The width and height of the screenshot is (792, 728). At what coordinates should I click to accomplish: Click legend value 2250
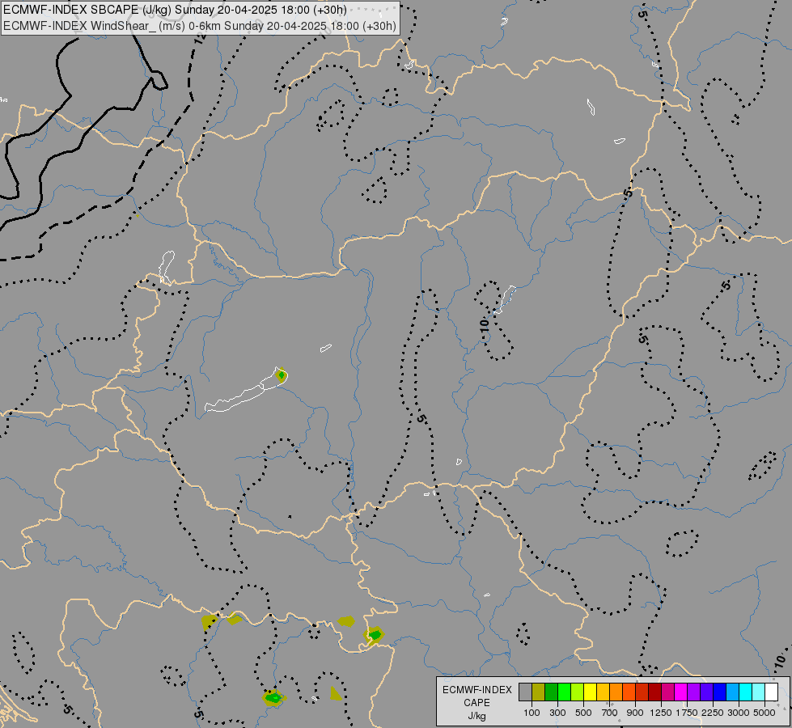[713, 713]
